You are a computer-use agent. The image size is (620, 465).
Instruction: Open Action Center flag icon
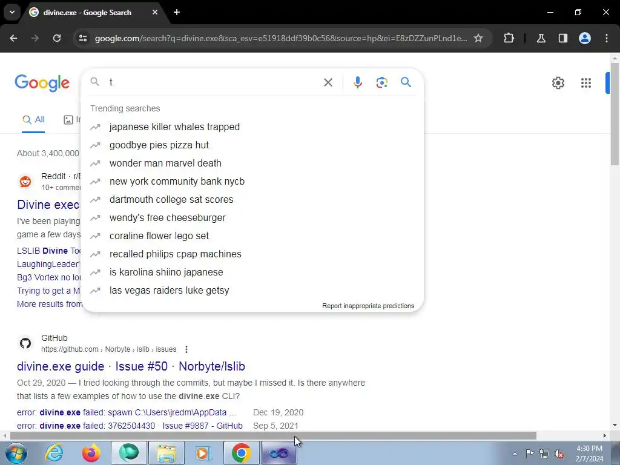tap(529, 453)
